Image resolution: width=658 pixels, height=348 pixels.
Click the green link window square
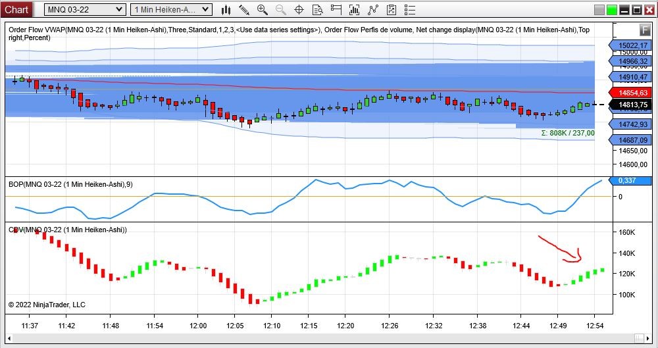[612, 10]
